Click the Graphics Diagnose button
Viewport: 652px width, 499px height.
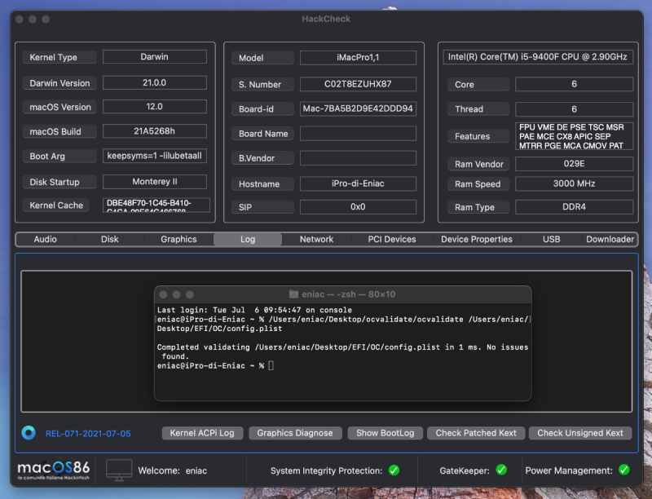[x=295, y=433]
